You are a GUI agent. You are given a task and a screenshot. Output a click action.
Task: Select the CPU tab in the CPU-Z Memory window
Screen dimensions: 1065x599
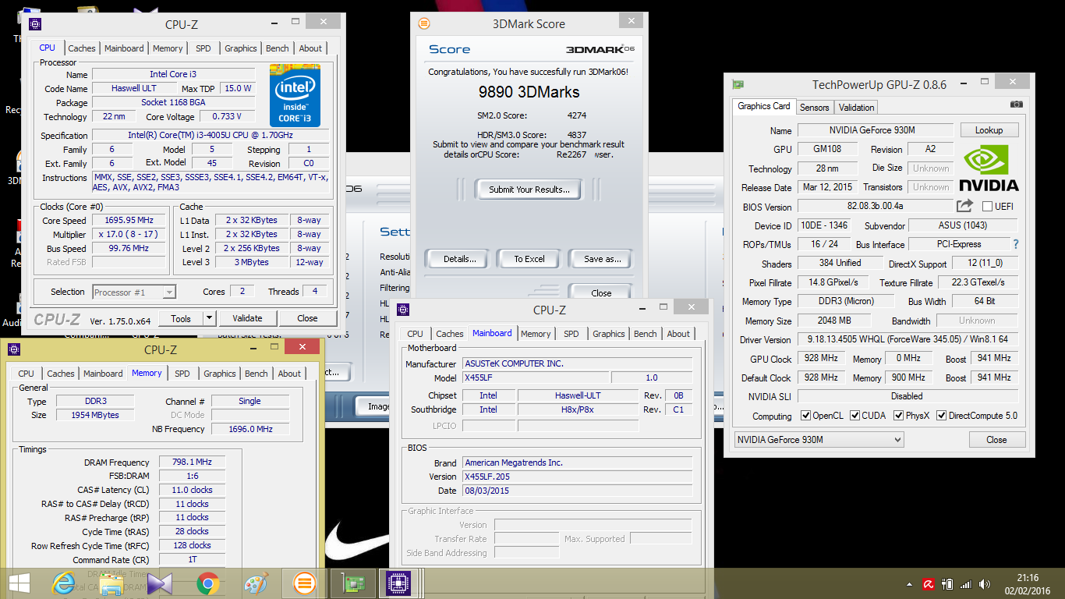[x=26, y=374]
